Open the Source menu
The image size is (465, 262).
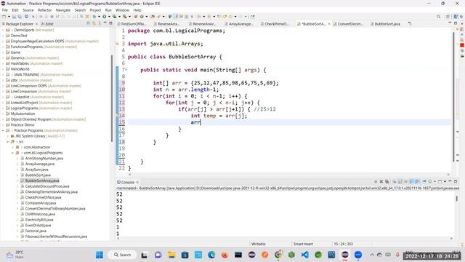tap(28, 10)
